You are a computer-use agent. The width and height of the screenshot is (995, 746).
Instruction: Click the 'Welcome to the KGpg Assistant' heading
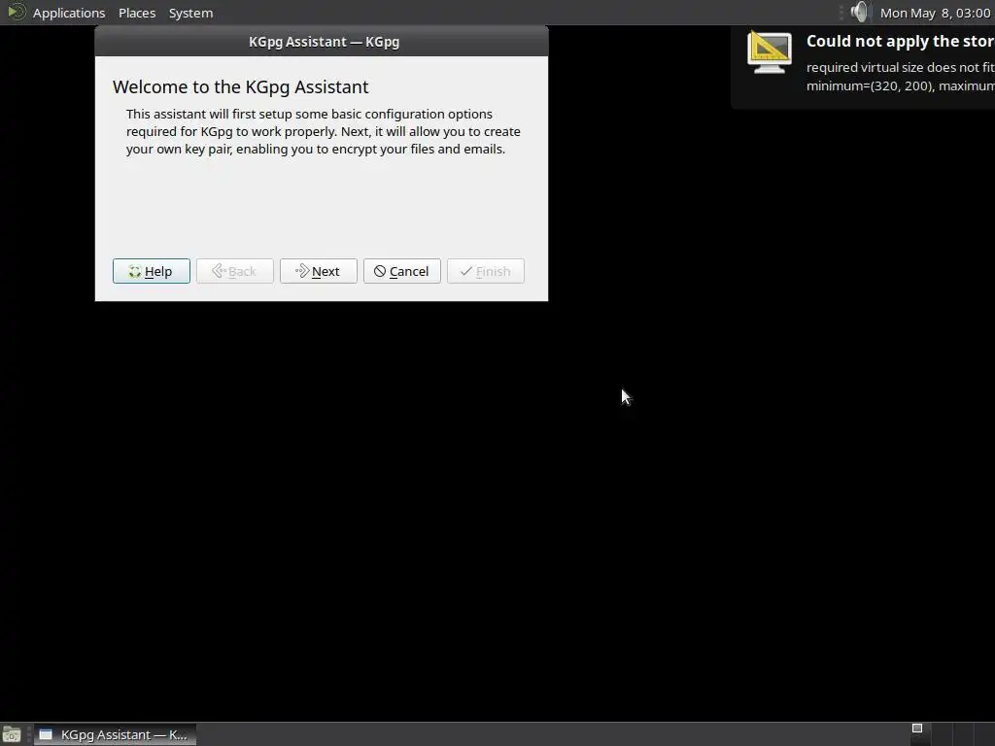pyautogui.click(x=241, y=86)
